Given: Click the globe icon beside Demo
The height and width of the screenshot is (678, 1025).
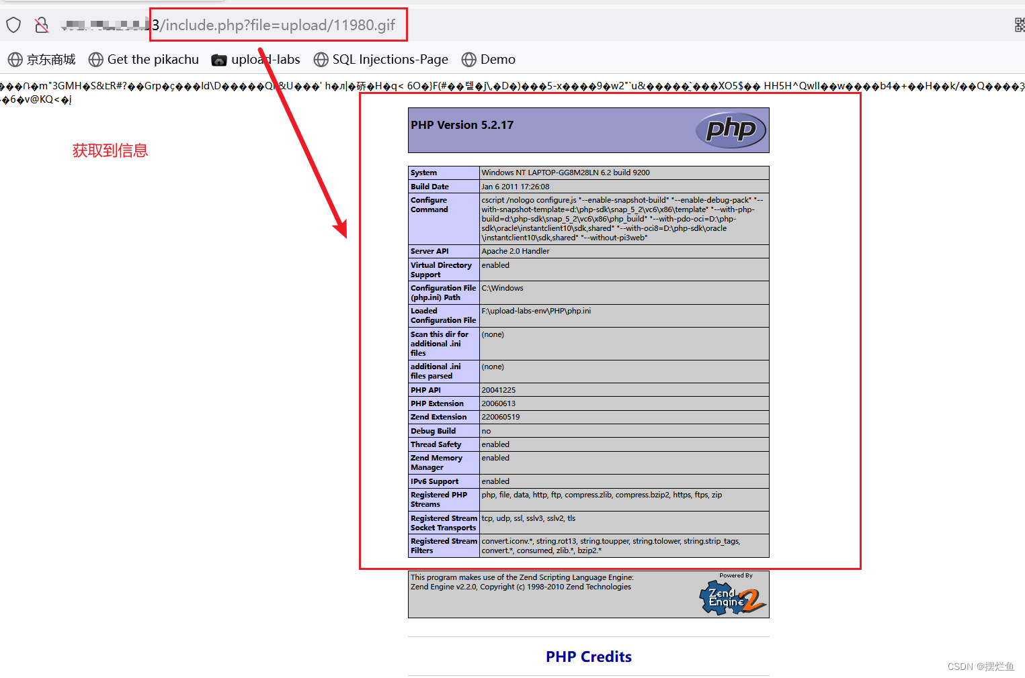Looking at the screenshot, I should coord(469,60).
